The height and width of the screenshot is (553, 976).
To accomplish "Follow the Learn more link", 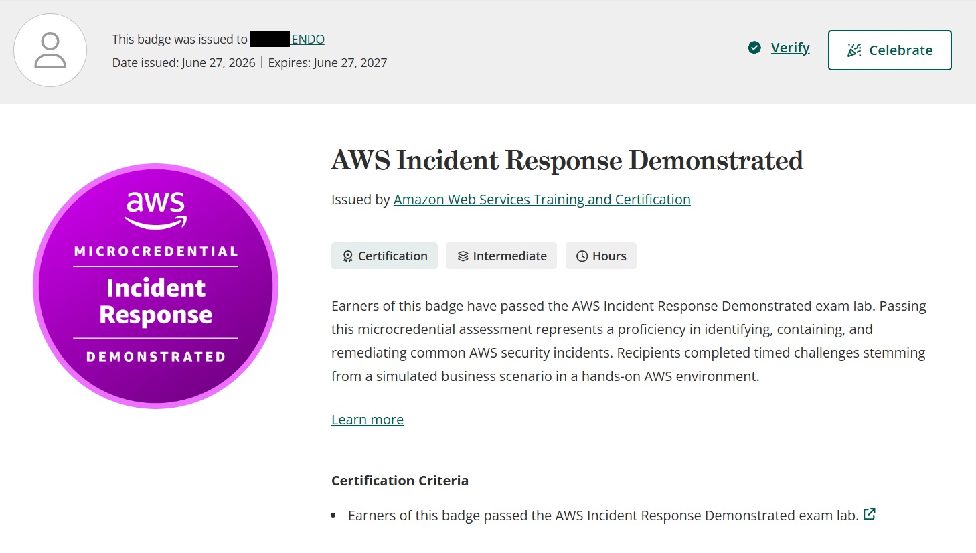I will coord(368,420).
